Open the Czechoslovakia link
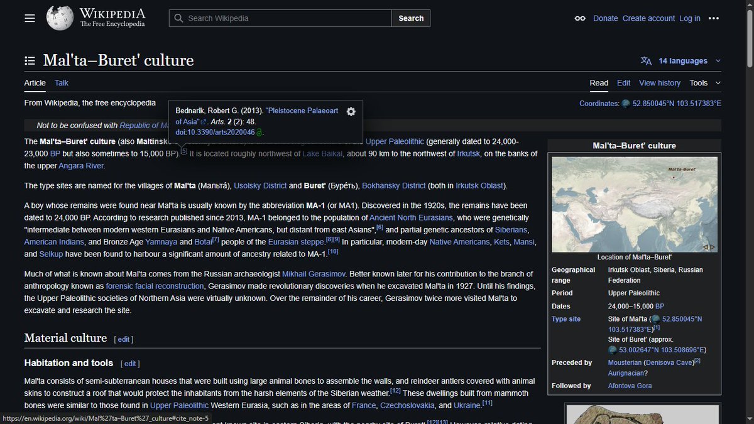 click(407, 405)
